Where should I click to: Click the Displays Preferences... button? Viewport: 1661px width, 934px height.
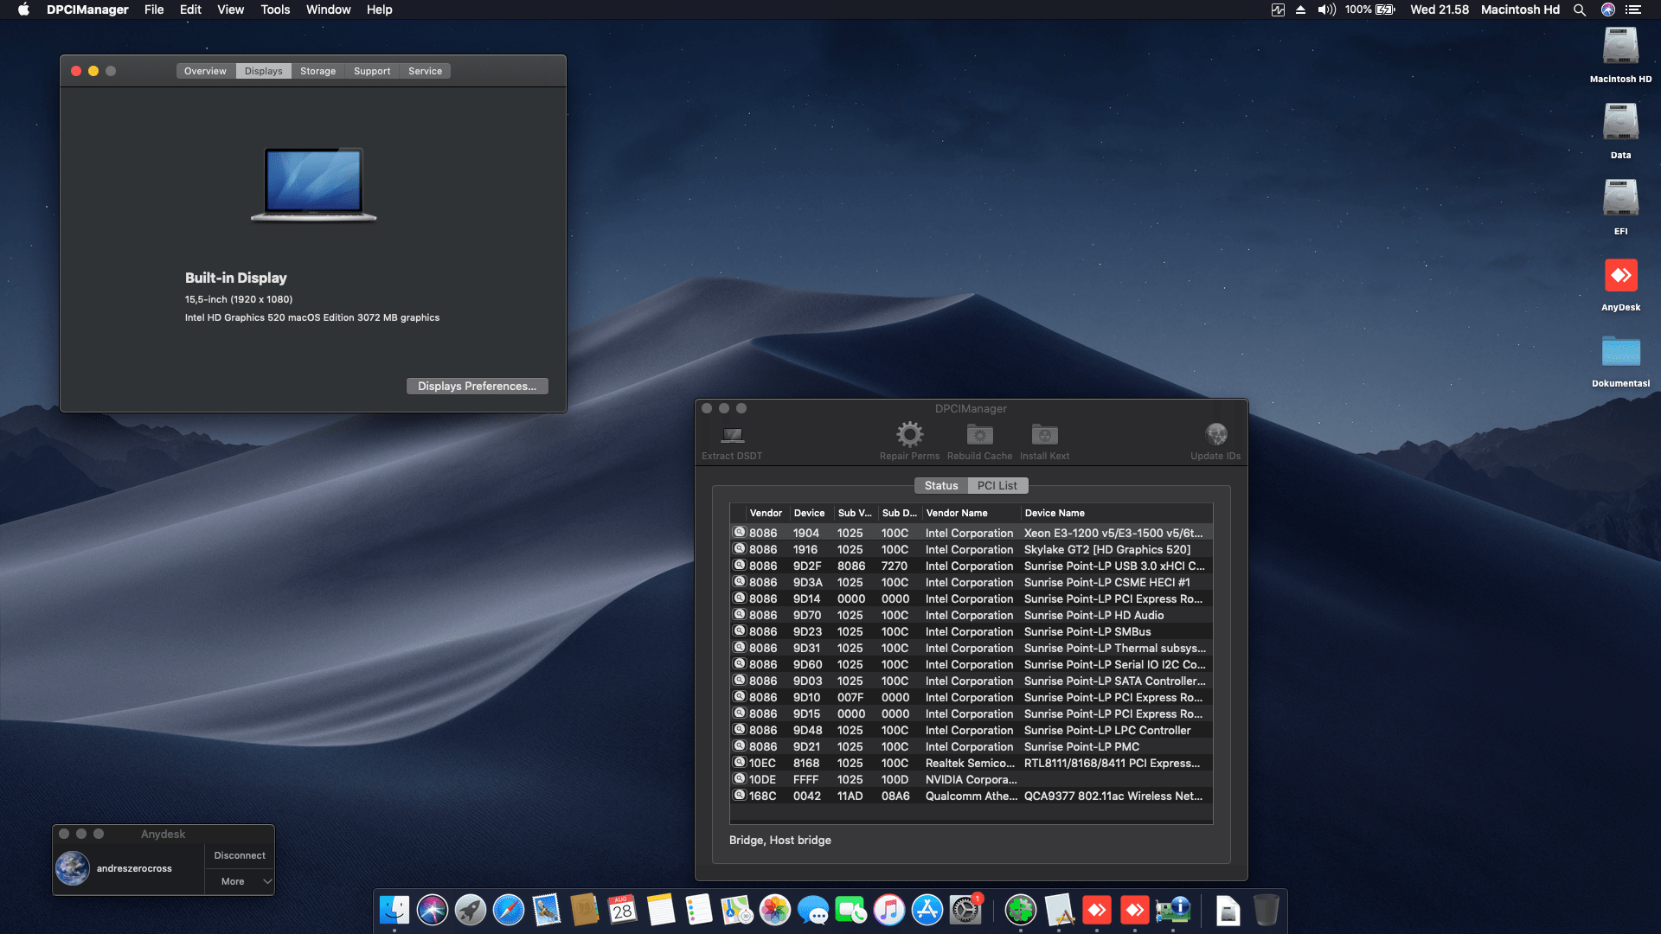point(477,387)
